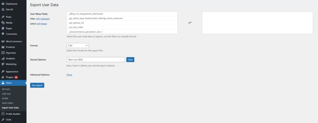Select None of the meta fields
Image resolution: width=318 pixels, height=123 pixels.
pyautogui.click(x=44, y=24)
